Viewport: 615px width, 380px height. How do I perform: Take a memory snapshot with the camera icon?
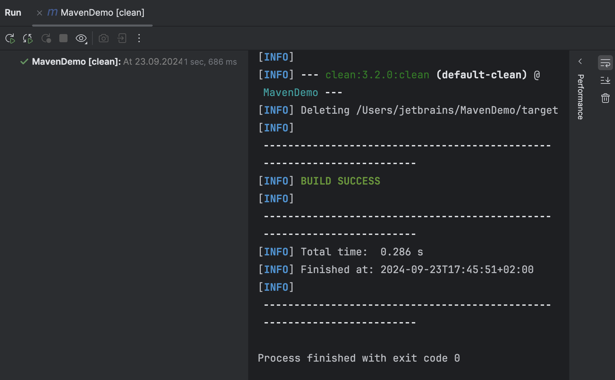pos(104,38)
